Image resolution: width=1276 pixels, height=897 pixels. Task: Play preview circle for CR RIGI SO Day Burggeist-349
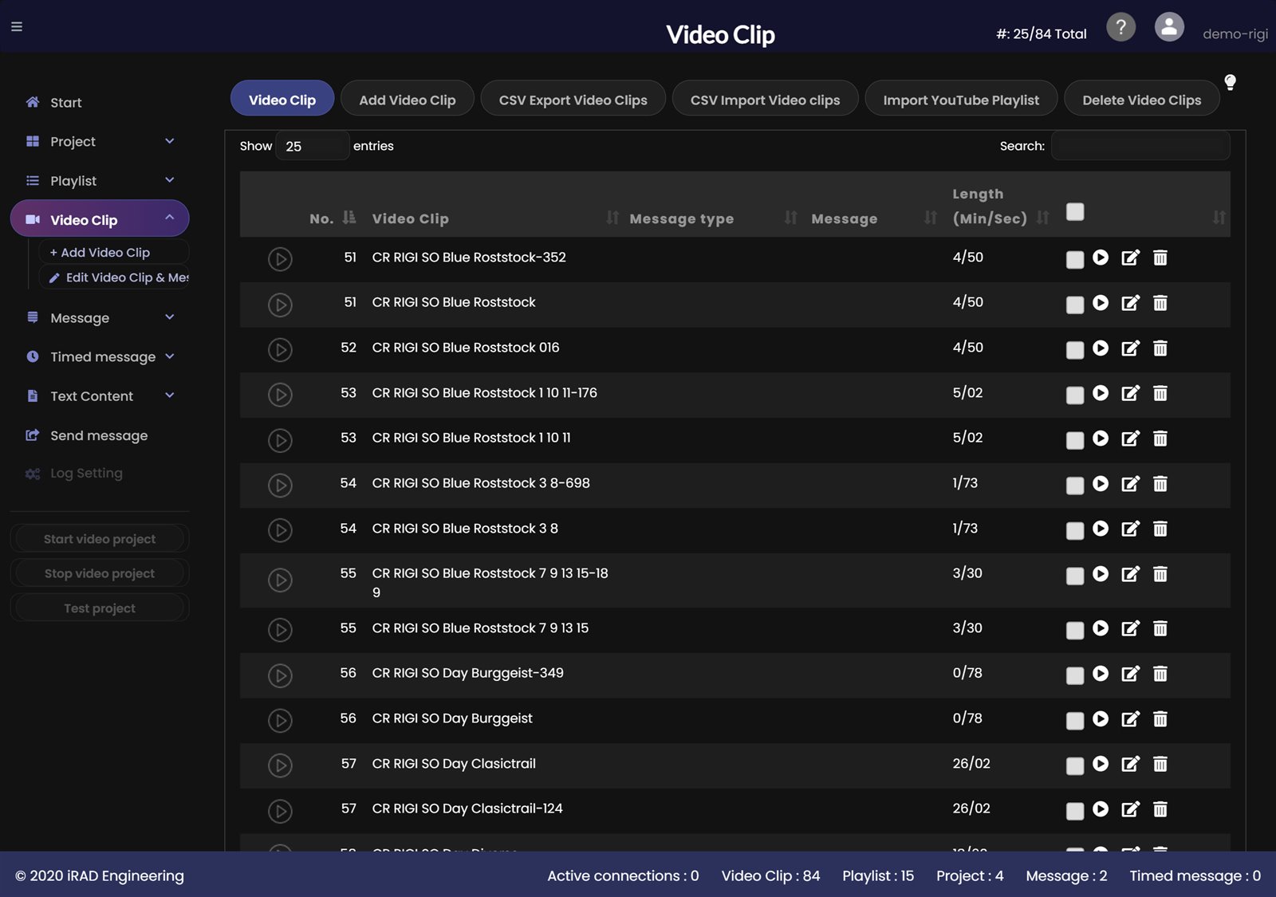(280, 675)
